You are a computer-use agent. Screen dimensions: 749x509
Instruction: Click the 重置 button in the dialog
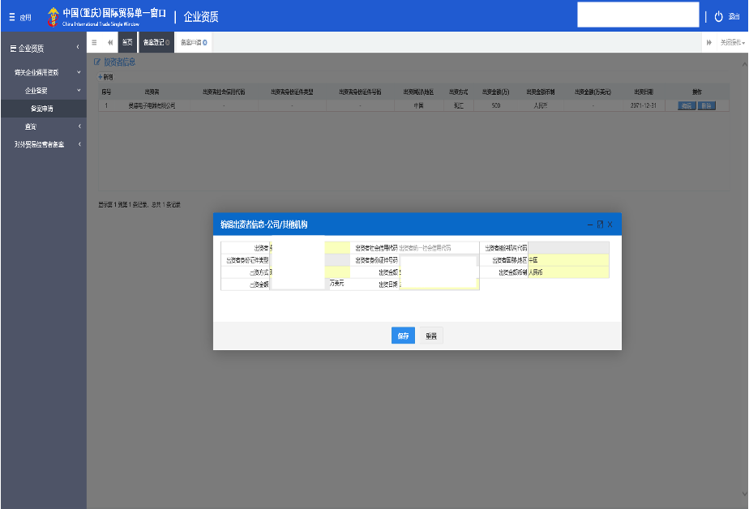coord(431,336)
